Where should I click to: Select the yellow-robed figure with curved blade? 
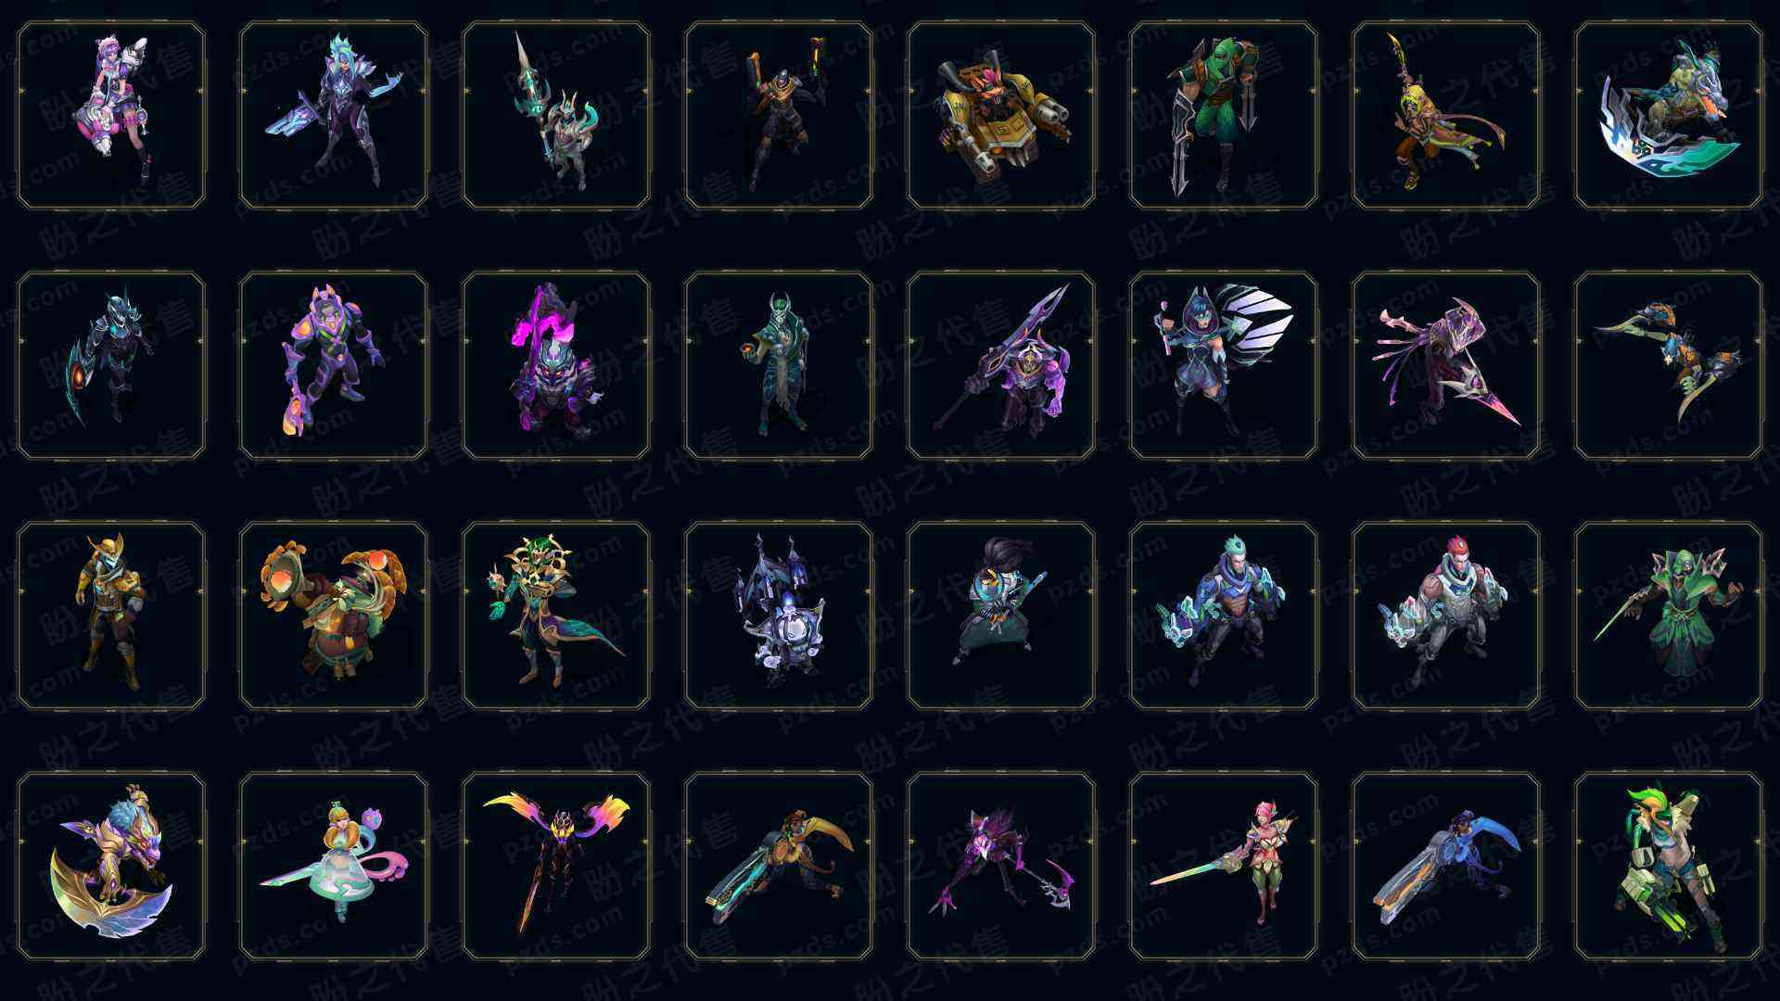[1446, 116]
